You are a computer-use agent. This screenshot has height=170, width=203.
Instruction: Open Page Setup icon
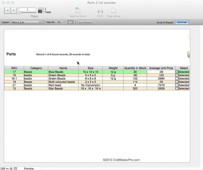pyautogui.click(x=113, y=11)
